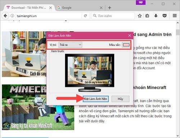Screen dimensions: 180x138
Task: Click the browser back arrow button
Action: tap(5, 16)
